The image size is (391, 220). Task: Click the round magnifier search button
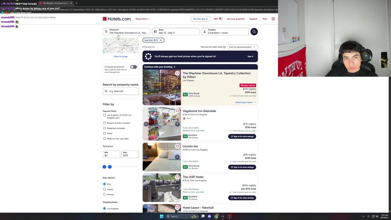point(254,31)
